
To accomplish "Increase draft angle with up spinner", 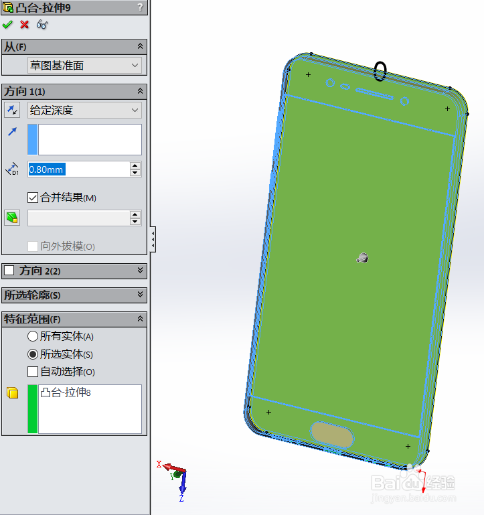I will tap(135, 214).
